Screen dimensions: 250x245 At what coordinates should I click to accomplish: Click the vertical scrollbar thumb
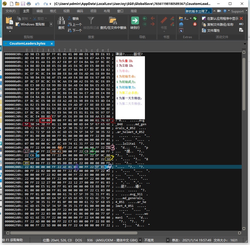point(244,84)
